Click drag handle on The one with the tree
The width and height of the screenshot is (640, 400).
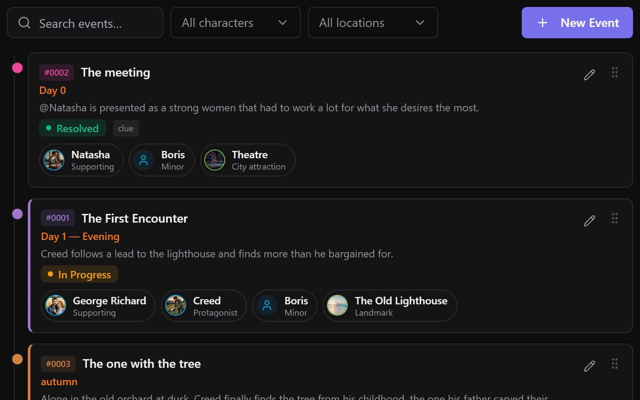pos(615,363)
